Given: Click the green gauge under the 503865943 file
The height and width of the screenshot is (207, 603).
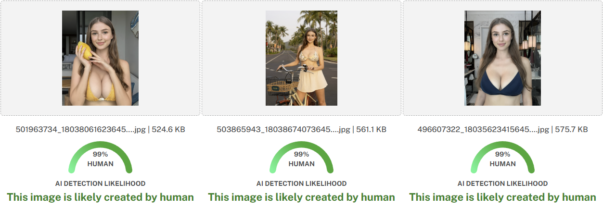Looking at the screenshot, I should (x=301, y=158).
